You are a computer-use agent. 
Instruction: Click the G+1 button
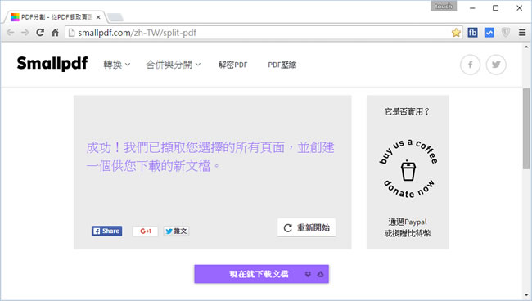(x=145, y=231)
